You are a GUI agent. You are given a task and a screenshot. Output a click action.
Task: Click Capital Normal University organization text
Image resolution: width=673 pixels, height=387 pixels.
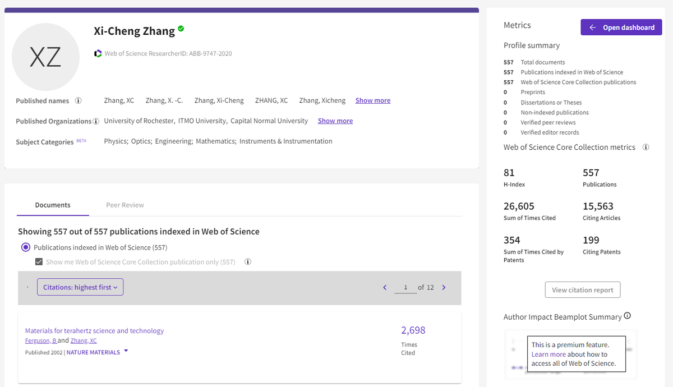tap(269, 121)
